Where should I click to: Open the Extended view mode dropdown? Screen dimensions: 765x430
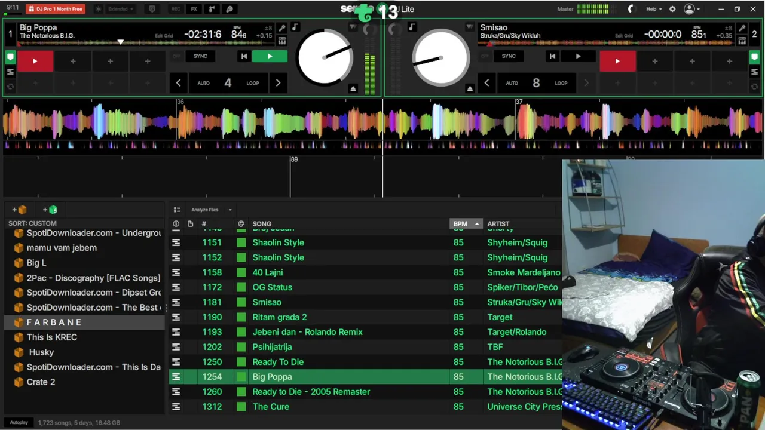coord(121,9)
